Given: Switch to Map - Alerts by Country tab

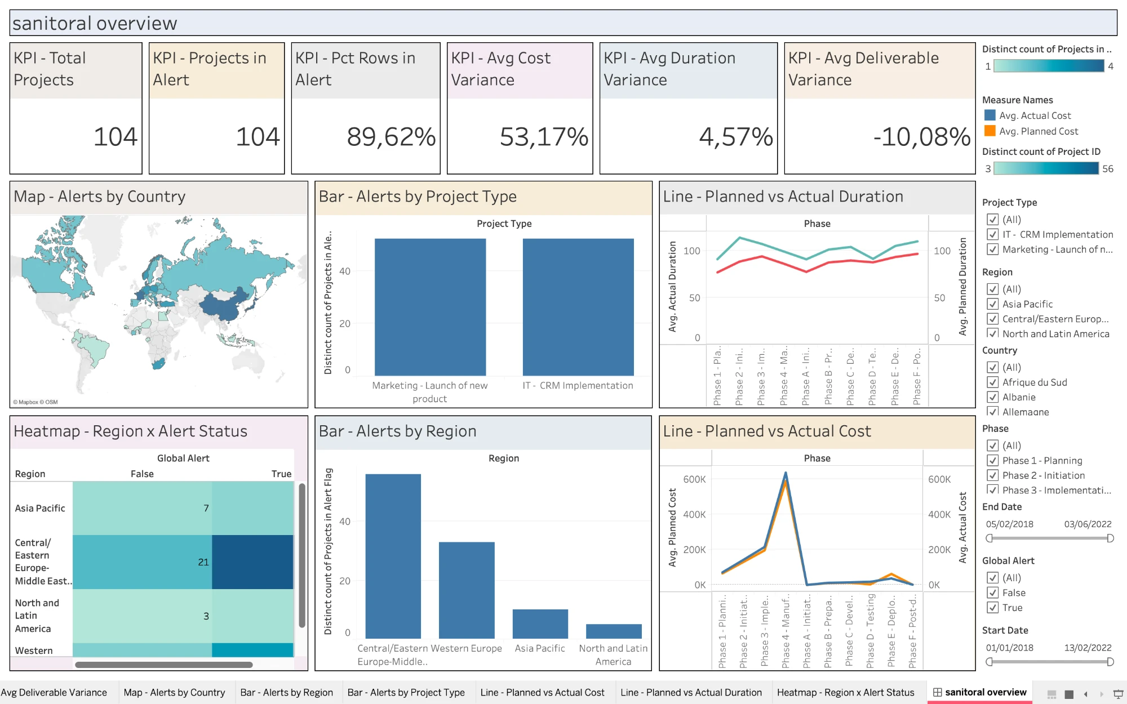Looking at the screenshot, I should (174, 692).
